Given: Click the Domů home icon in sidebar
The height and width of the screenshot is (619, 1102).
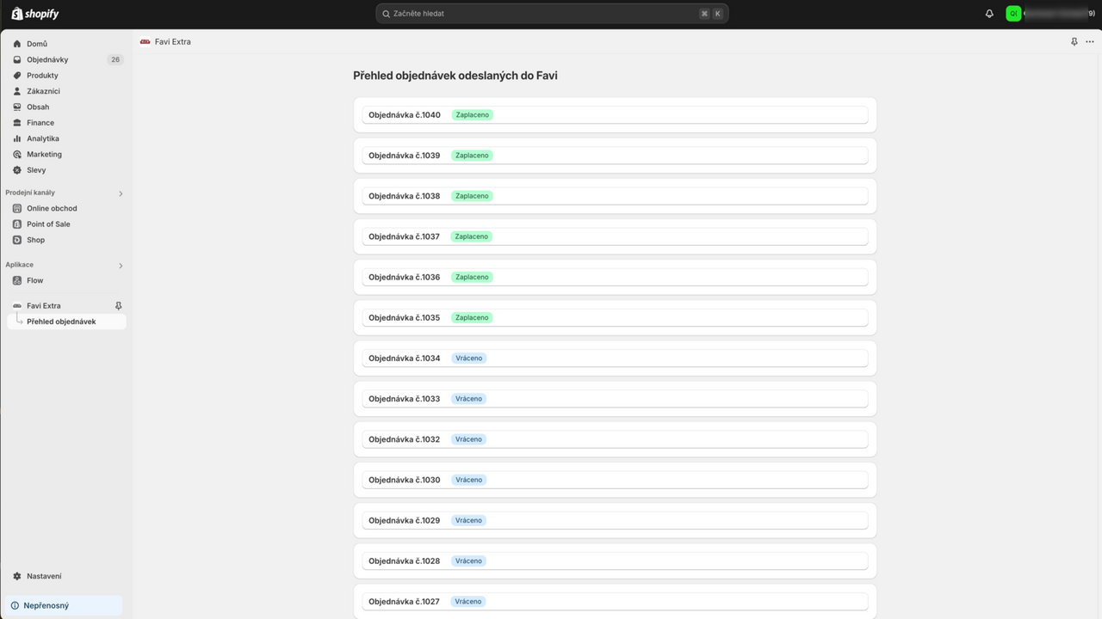Looking at the screenshot, I should click(x=17, y=44).
